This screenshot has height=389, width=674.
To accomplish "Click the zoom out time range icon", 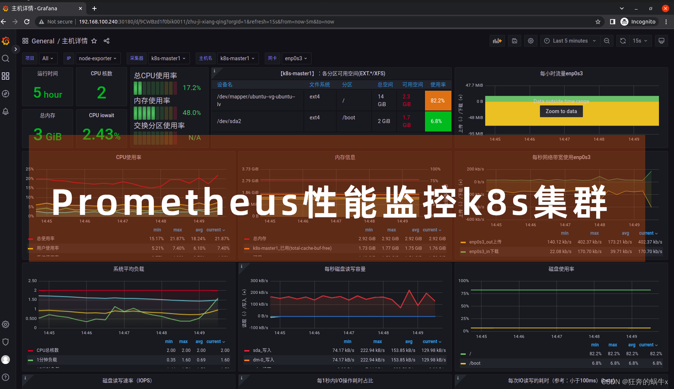I will click(x=607, y=41).
